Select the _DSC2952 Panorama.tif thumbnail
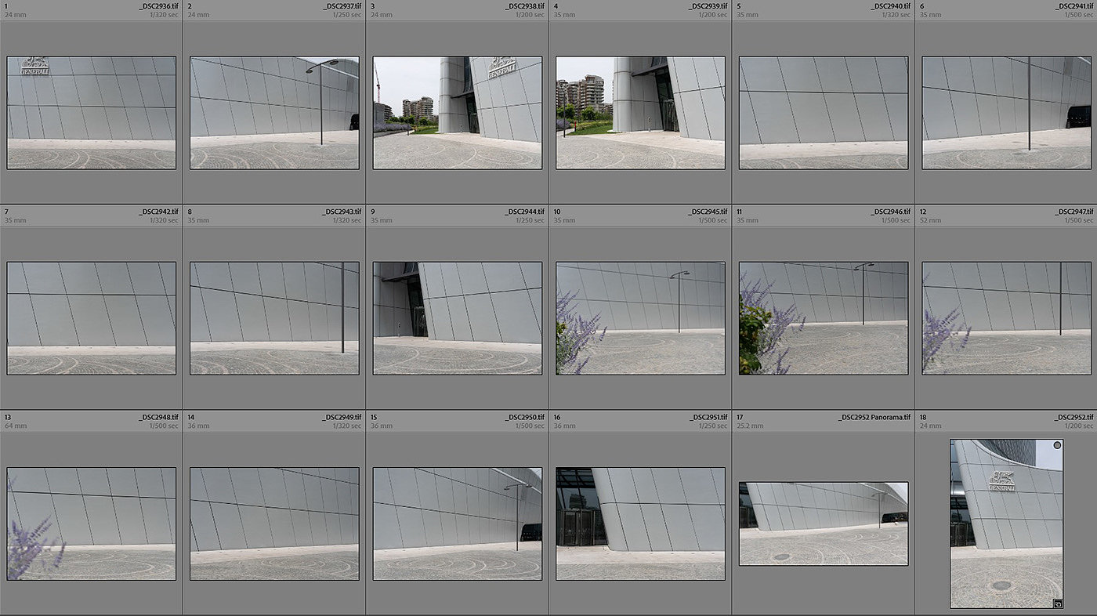Viewport: 1097px width, 616px height. pos(824,524)
